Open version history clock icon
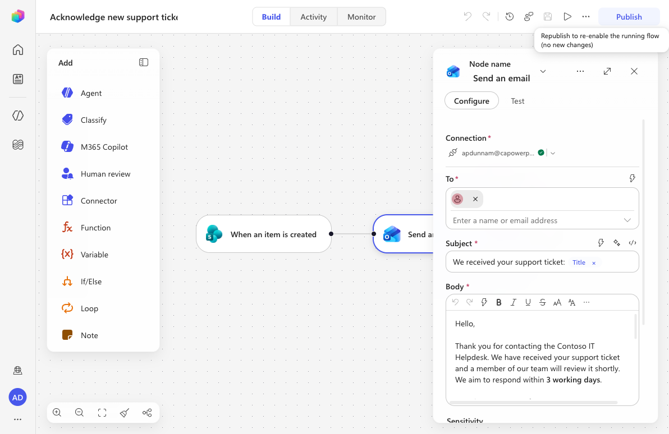This screenshot has width=669, height=434. [510, 17]
